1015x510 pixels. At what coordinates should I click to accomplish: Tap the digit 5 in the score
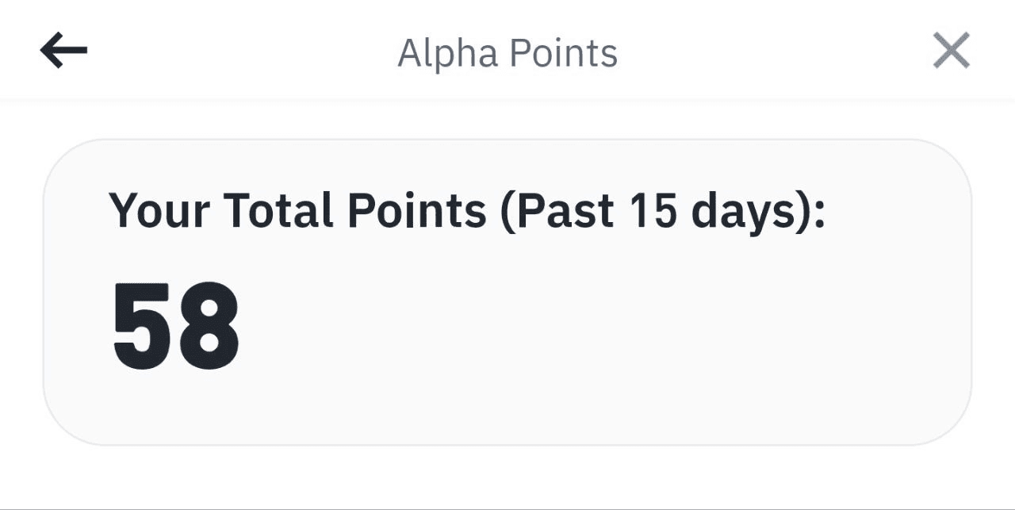[143, 328]
